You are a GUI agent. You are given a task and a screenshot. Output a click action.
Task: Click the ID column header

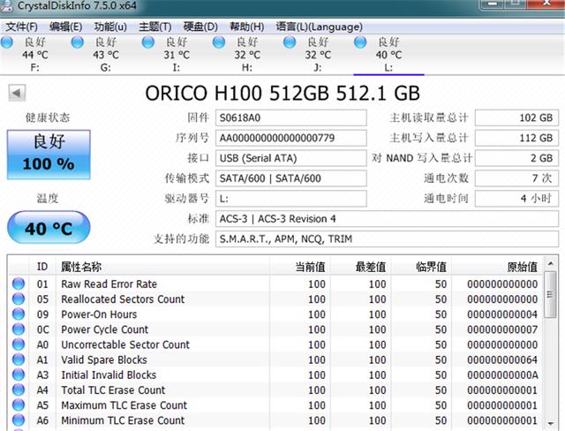coord(42,267)
